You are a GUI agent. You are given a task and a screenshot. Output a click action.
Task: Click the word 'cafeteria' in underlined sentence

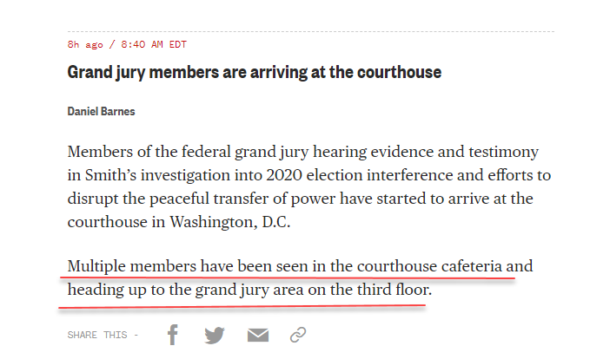472,266
